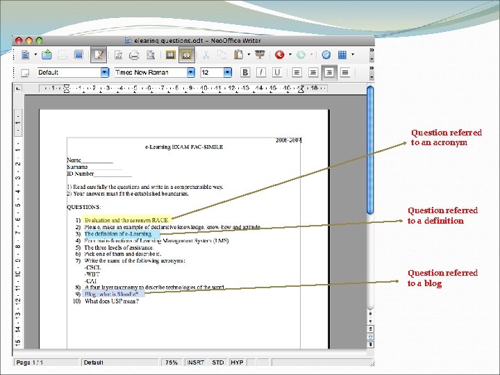The height and width of the screenshot is (375, 500).
Task: Click INSRT mode in status bar
Action: [195, 362]
